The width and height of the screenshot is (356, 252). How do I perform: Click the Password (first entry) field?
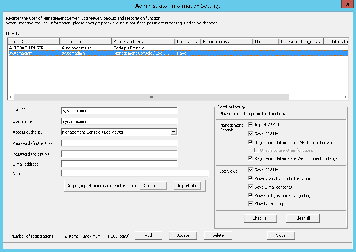[x=119, y=143]
